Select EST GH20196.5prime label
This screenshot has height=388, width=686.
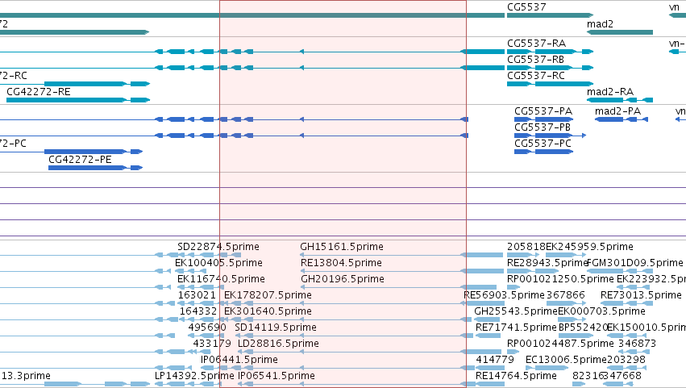(x=343, y=279)
